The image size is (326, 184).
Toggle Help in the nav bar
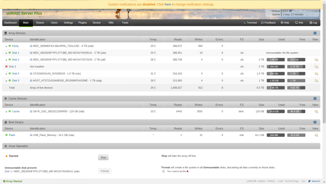click(285, 23)
